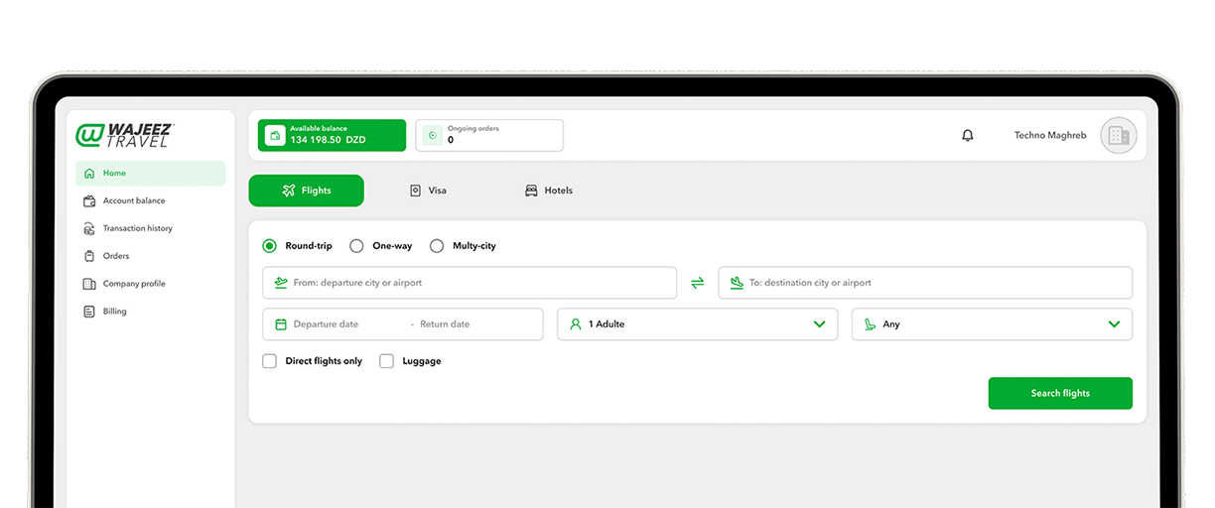Click the notification bell icon
This screenshot has height=508, width=1215.
tap(968, 136)
